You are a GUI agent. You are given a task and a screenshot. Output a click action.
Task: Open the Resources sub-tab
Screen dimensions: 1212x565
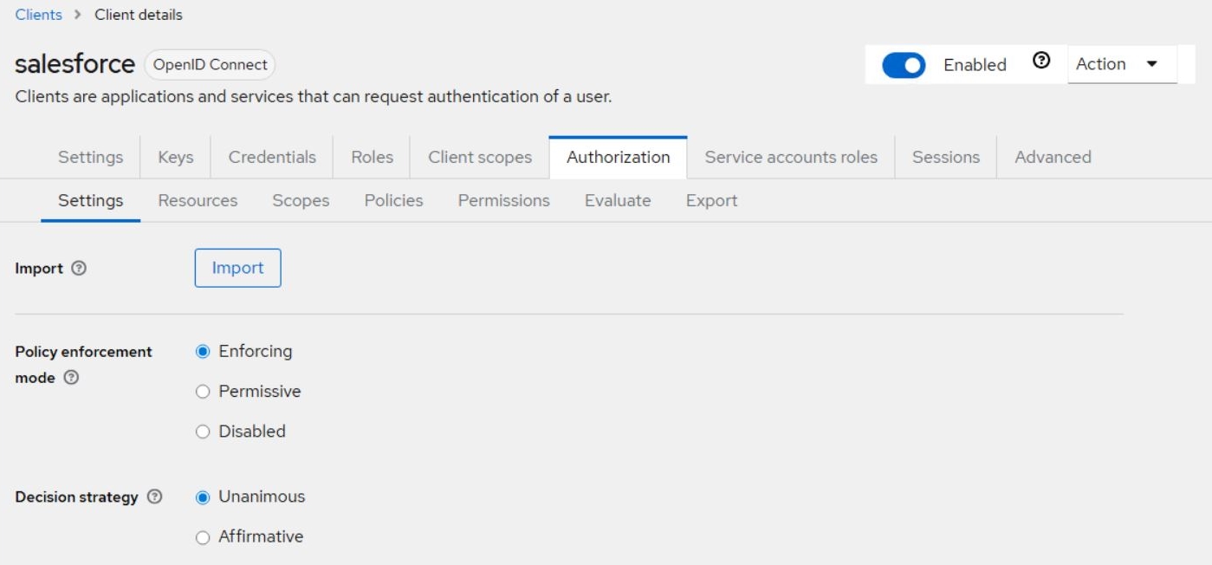[198, 200]
